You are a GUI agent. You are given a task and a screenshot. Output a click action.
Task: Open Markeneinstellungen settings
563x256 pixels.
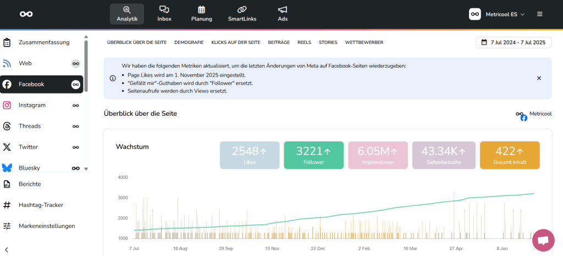pos(47,226)
